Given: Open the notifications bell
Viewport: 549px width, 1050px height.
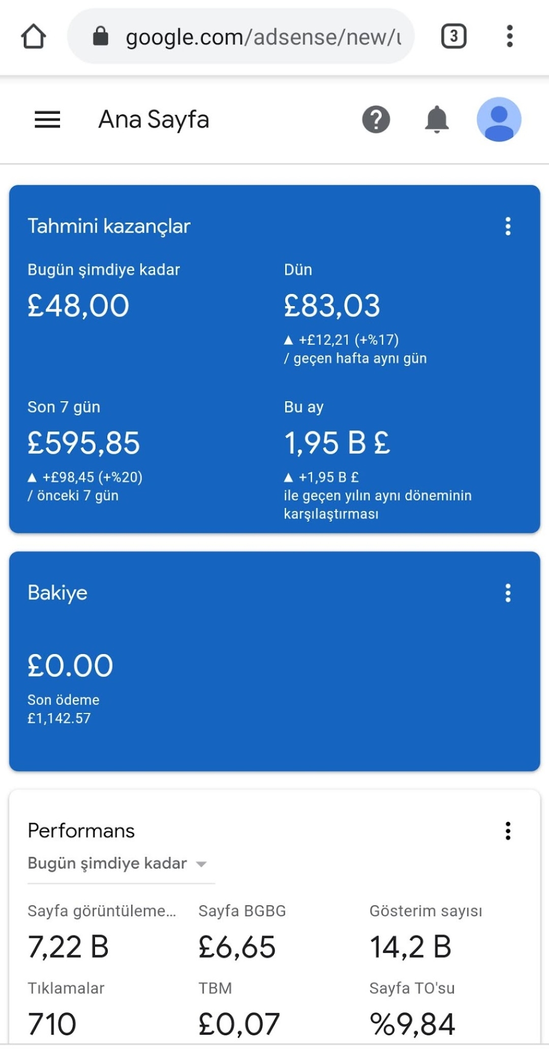Looking at the screenshot, I should [x=437, y=119].
